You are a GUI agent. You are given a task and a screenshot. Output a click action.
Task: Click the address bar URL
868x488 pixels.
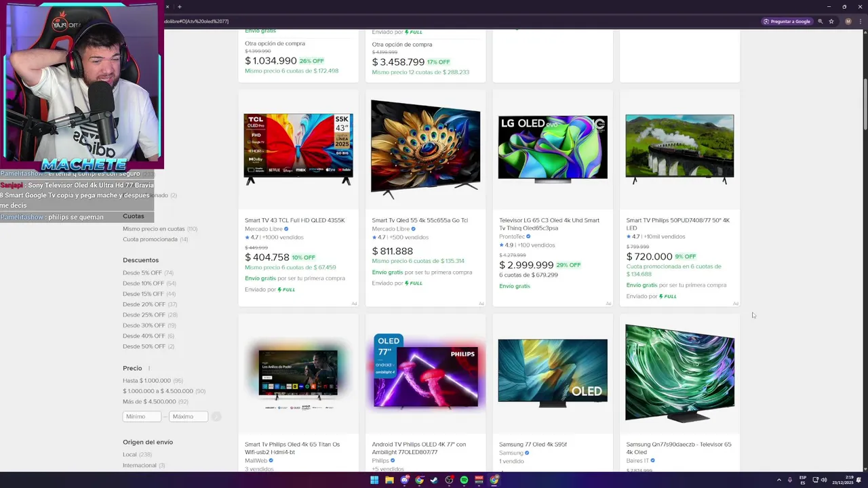[197, 21]
